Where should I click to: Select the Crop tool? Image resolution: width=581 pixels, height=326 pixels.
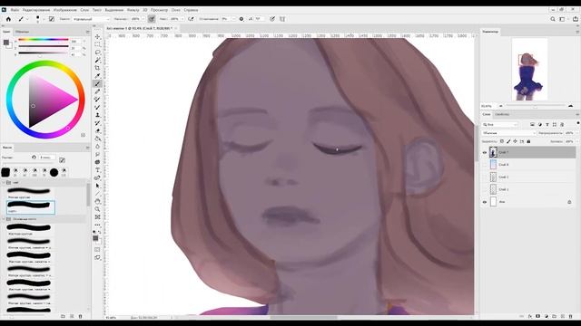(97, 68)
